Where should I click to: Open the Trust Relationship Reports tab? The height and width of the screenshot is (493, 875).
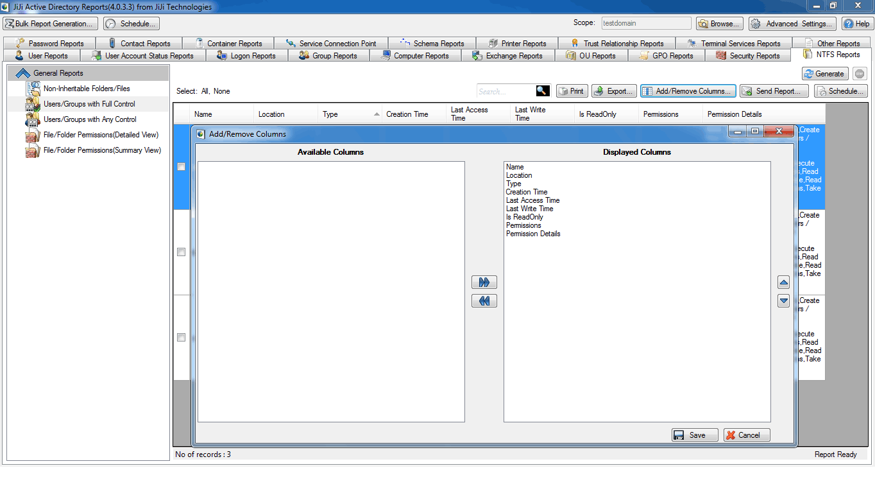(x=617, y=44)
